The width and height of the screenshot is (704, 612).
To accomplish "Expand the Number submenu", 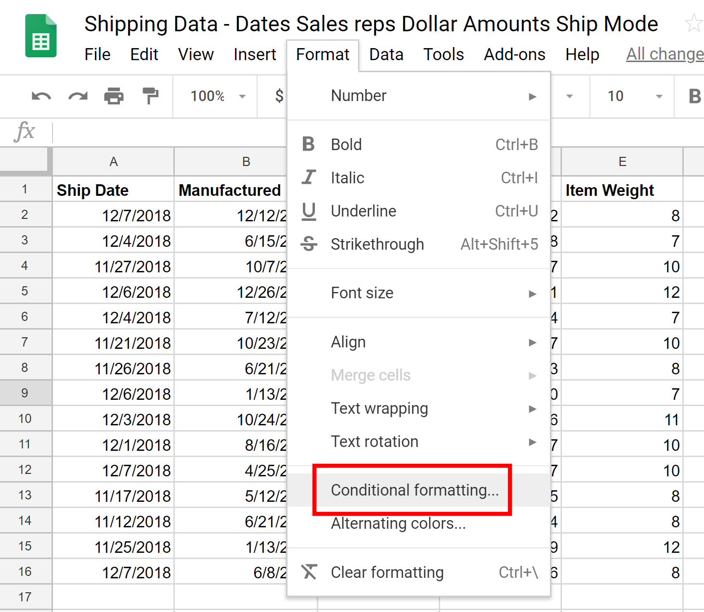I will pyautogui.click(x=419, y=96).
